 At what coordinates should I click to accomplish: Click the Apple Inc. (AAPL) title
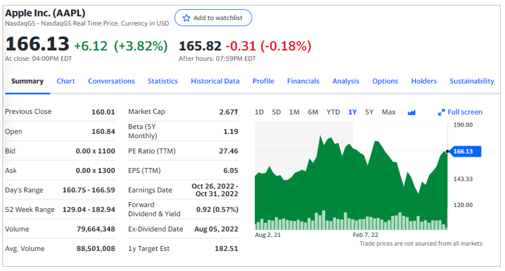(45, 13)
